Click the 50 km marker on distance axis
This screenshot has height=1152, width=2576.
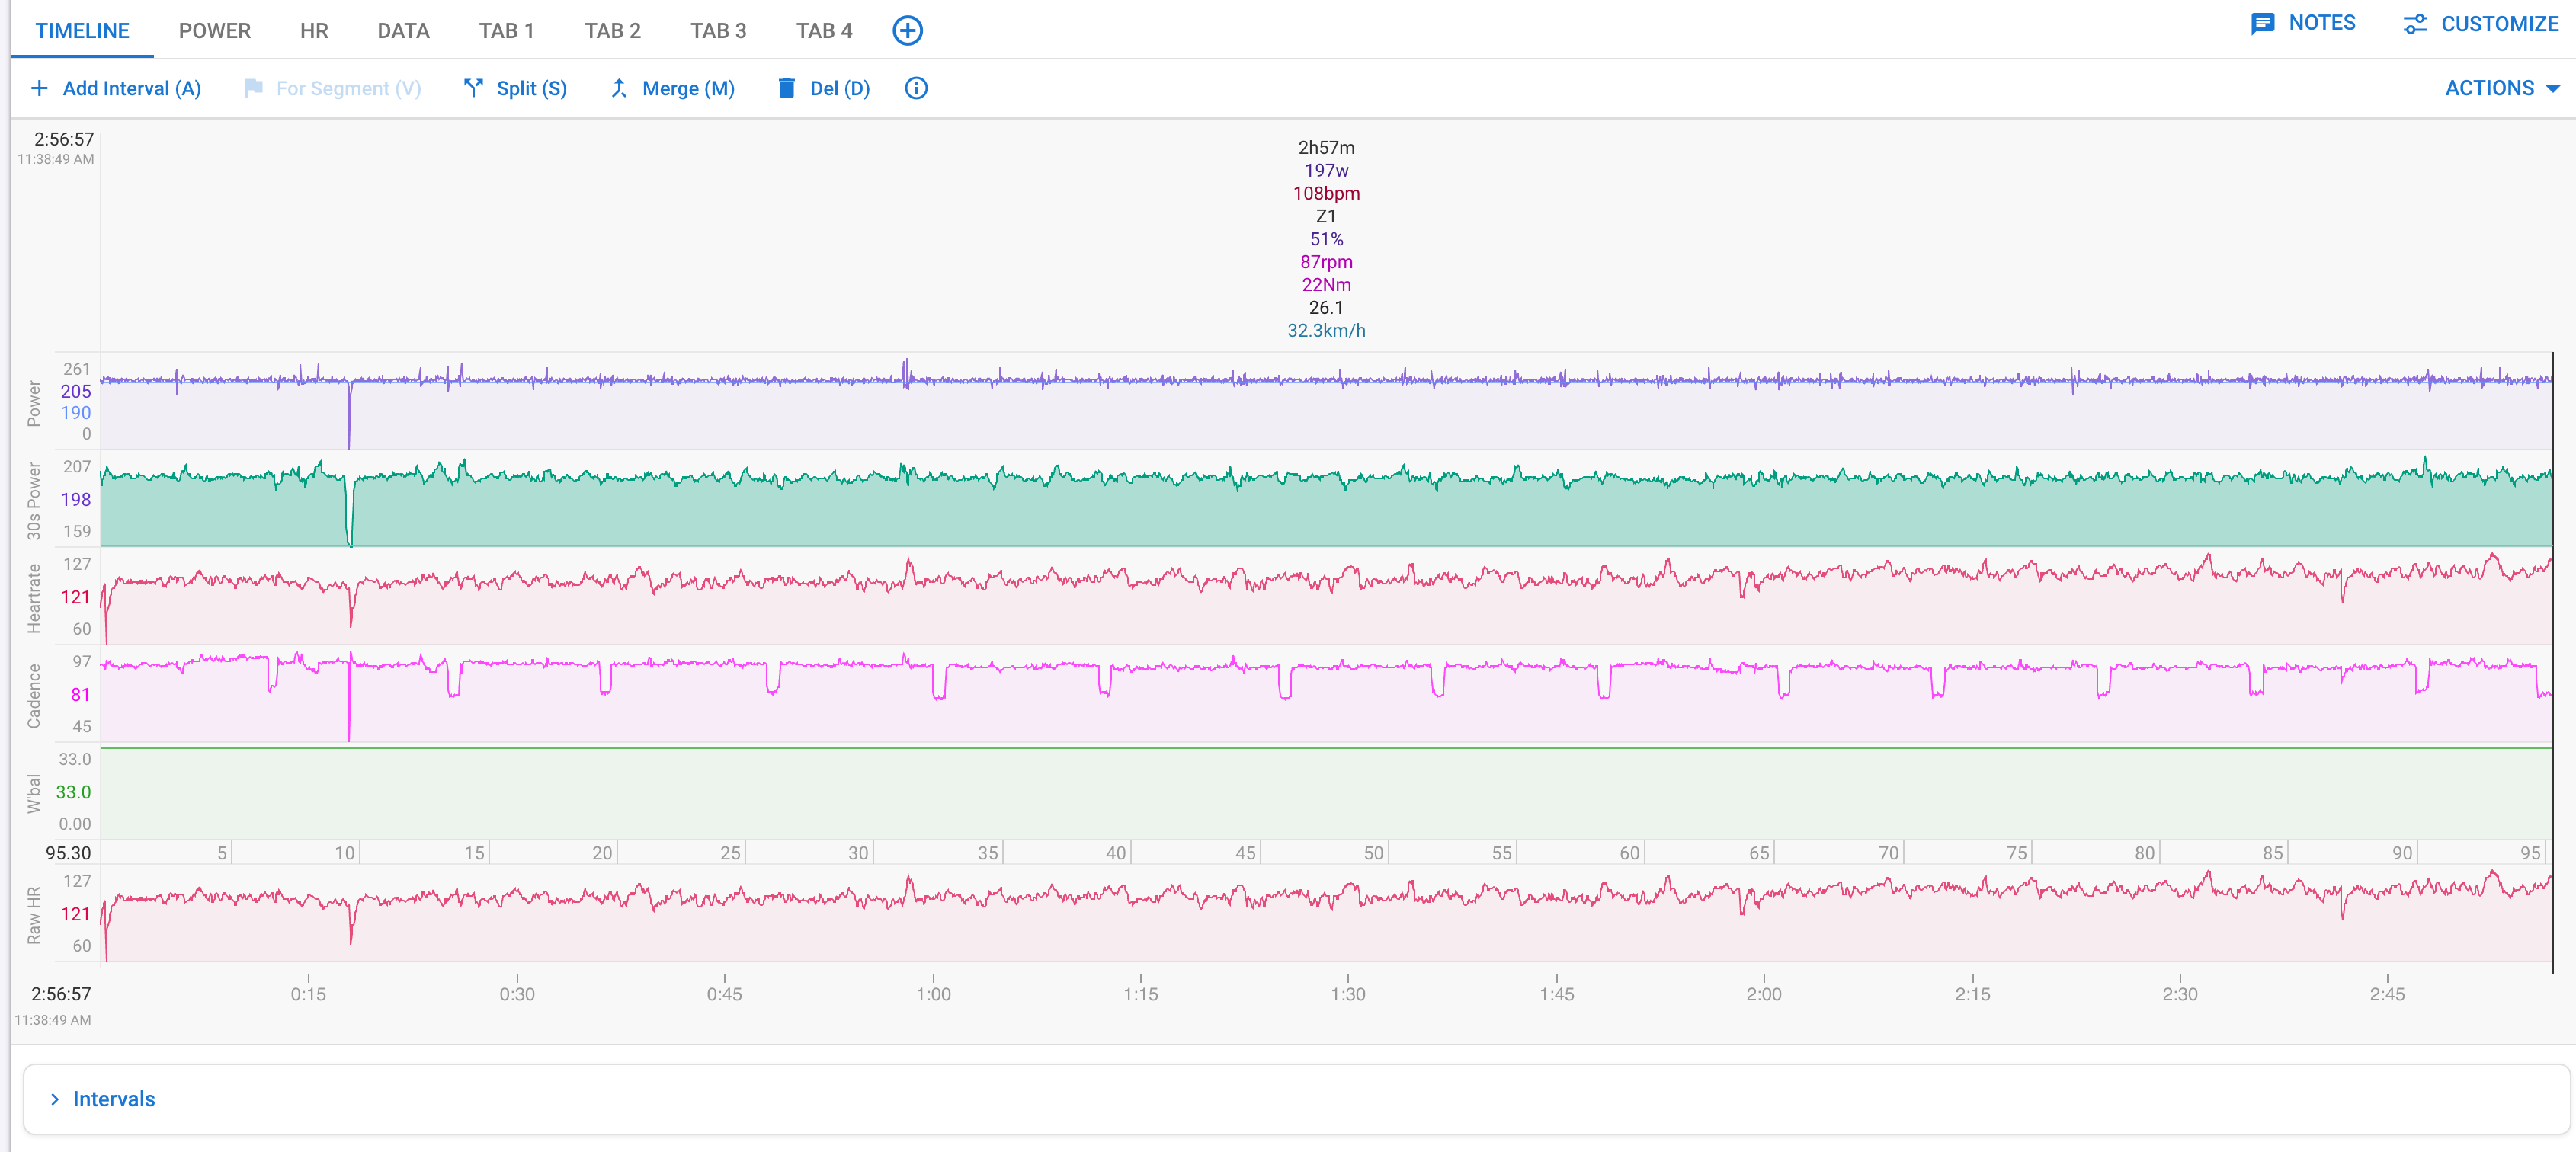tap(1374, 853)
